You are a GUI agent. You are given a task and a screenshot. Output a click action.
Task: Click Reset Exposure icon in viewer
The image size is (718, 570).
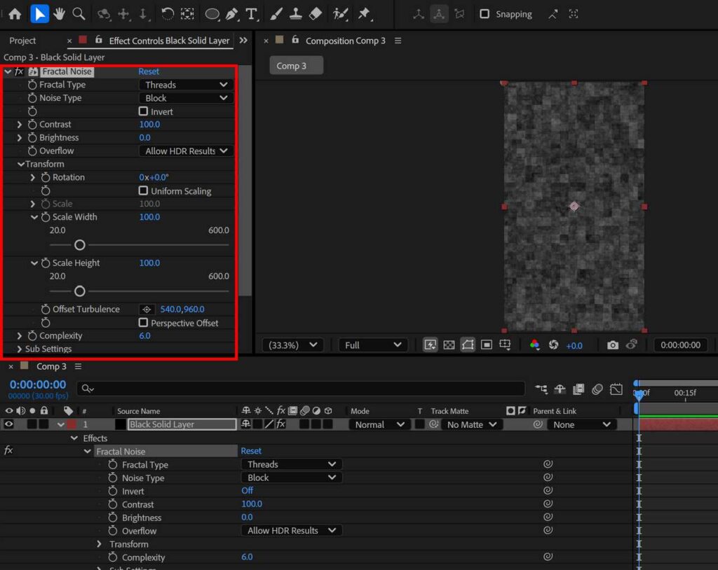[x=553, y=345]
